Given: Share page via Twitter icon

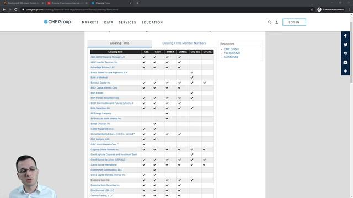Looking at the screenshot, I should pyautogui.click(x=345, y=45).
